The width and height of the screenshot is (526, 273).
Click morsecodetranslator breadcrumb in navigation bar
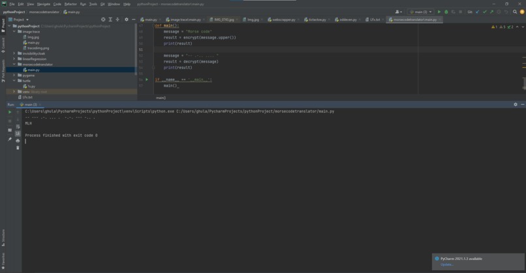[44, 12]
